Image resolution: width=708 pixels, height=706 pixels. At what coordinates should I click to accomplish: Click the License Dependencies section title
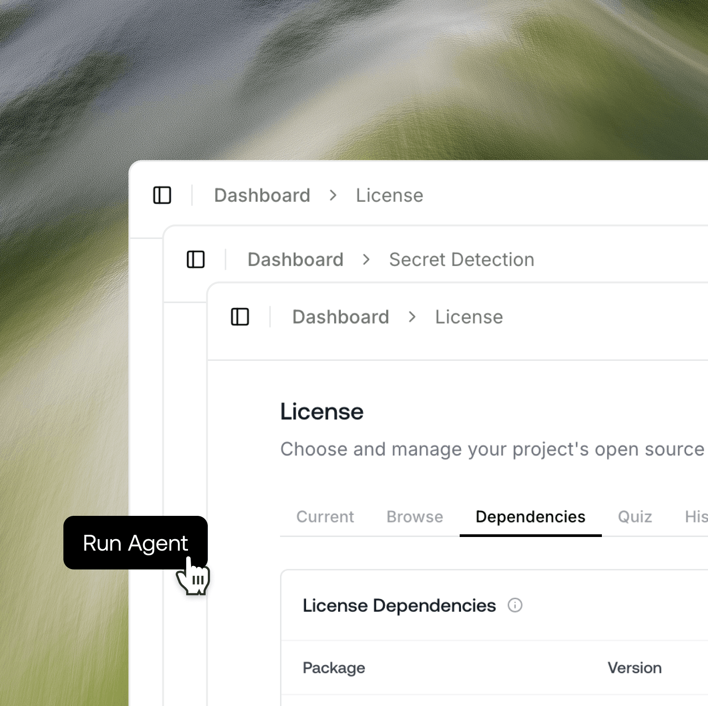(399, 605)
